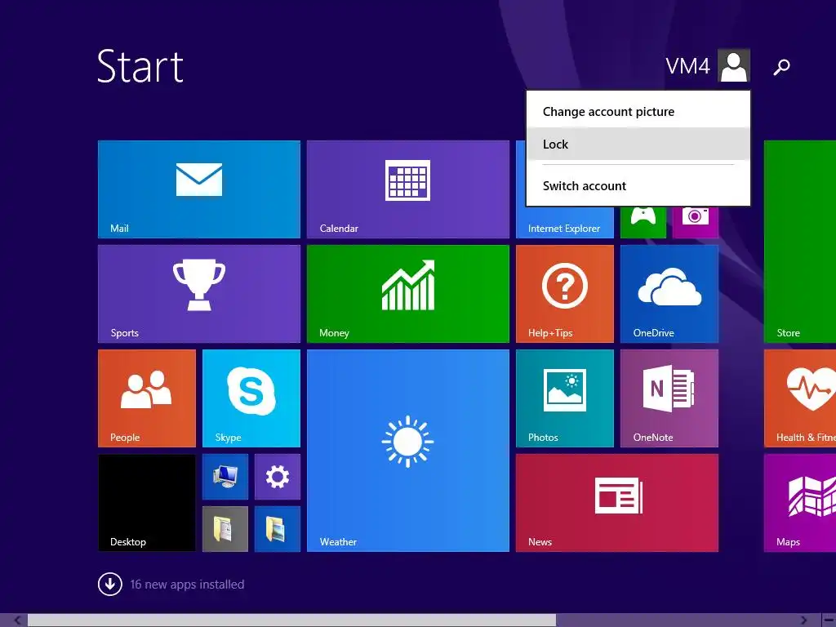Choose Change account picture
Image resolution: width=836 pixels, height=627 pixels.
pos(638,111)
